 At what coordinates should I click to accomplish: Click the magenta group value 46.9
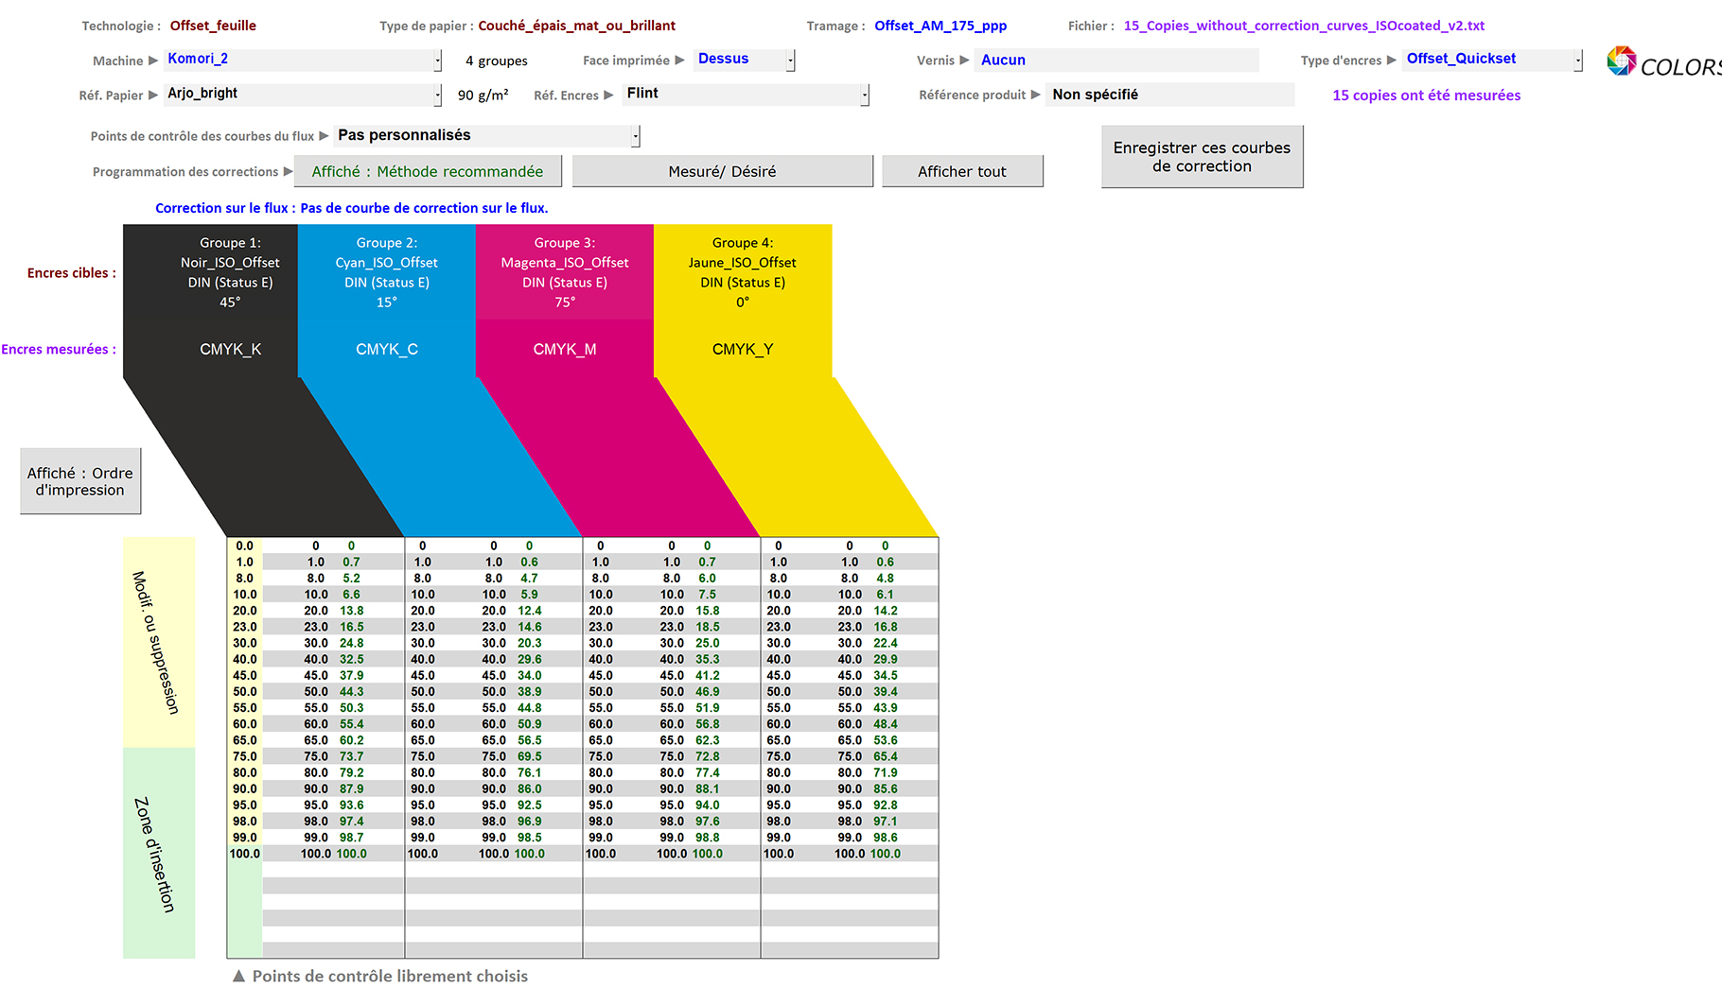click(x=708, y=692)
